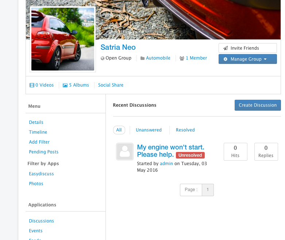Go to page 1 in pagination
This screenshot has height=240, width=285.
coord(208,190)
